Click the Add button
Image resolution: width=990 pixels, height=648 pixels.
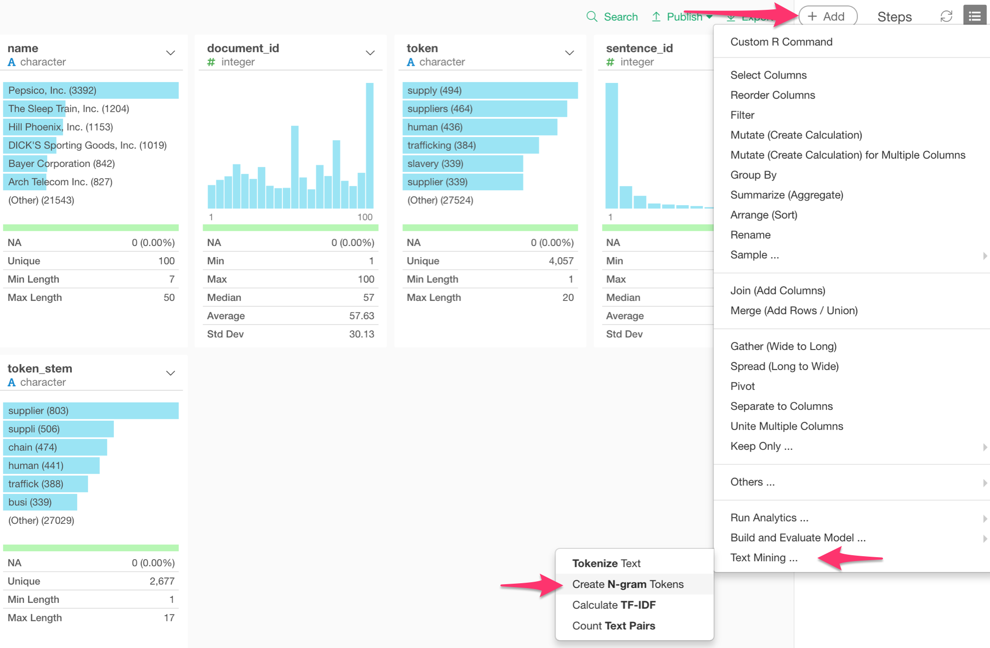pos(827,15)
